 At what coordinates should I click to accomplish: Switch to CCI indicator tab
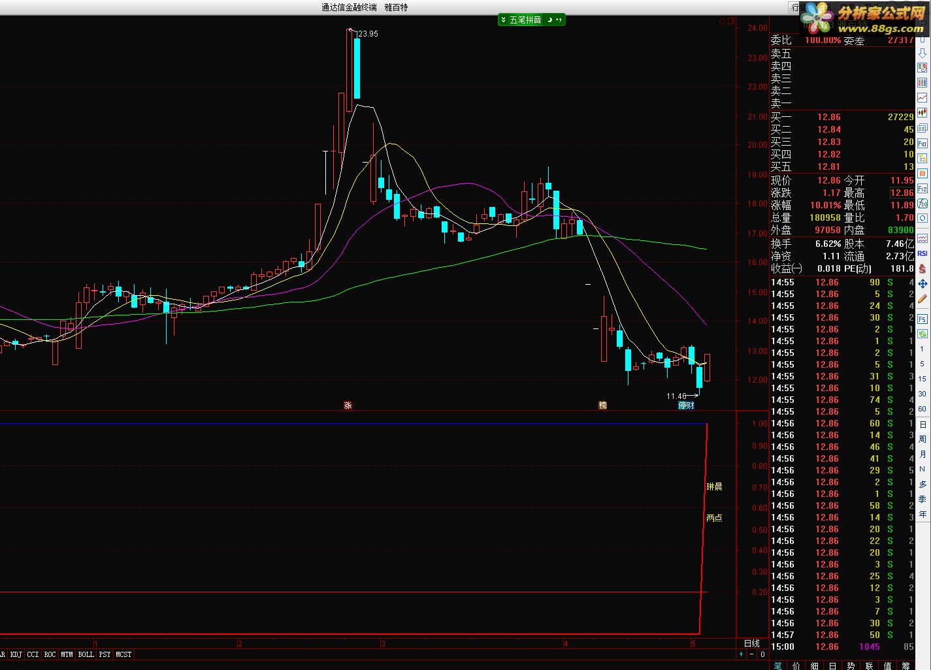(33, 654)
